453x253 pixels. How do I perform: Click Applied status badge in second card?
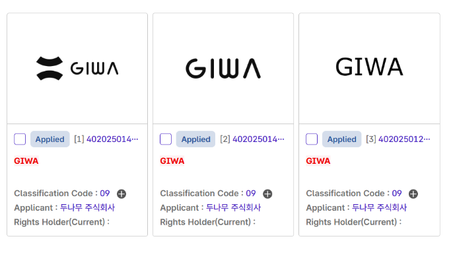click(x=195, y=139)
